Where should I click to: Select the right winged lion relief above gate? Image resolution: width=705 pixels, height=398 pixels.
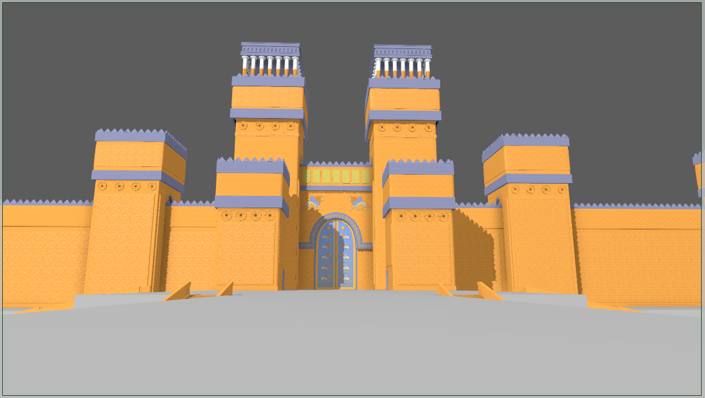pos(359,203)
